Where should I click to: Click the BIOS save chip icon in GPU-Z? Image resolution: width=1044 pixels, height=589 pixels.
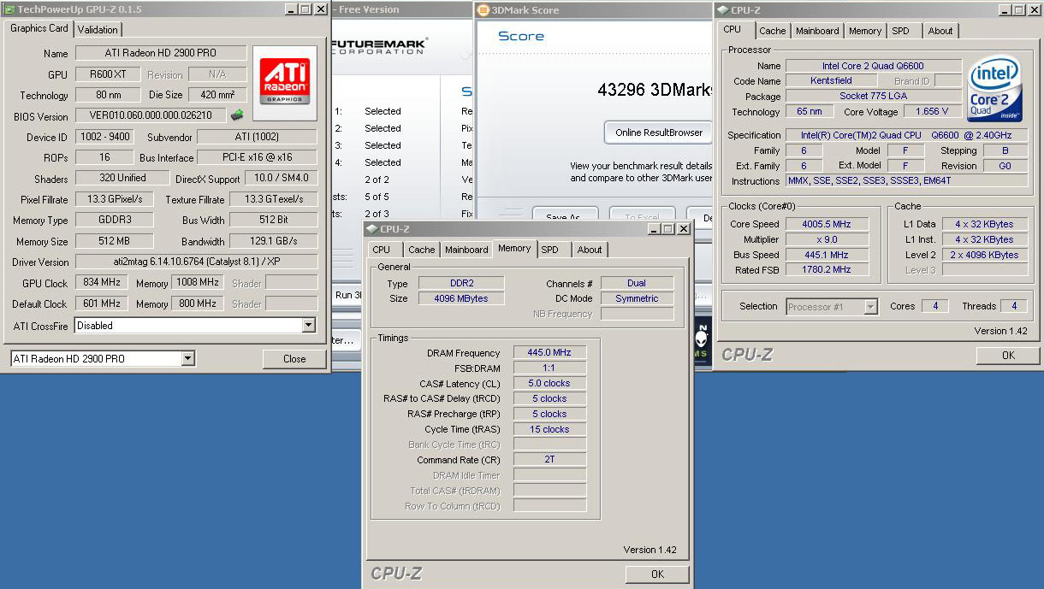237,115
